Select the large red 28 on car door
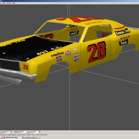 pyautogui.click(x=96, y=52)
